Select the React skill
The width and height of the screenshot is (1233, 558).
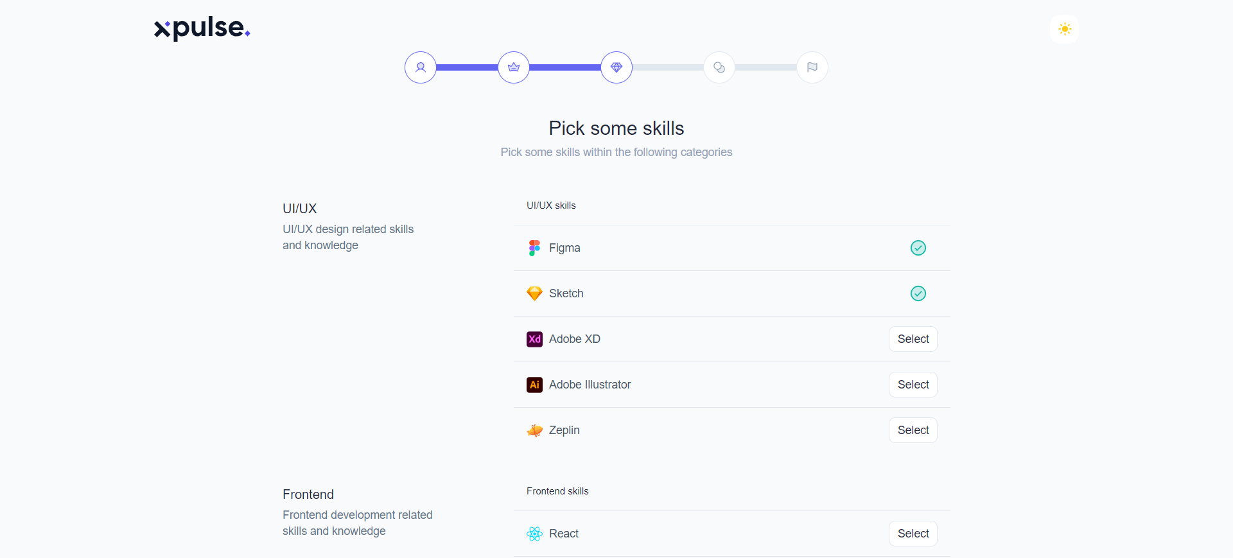click(x=913, y=534)
